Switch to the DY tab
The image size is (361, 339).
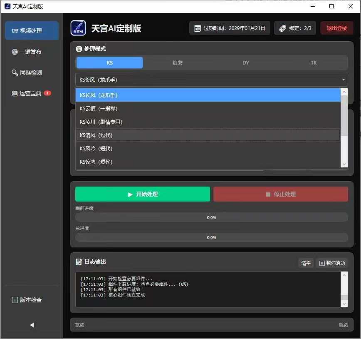click(246, 63)
